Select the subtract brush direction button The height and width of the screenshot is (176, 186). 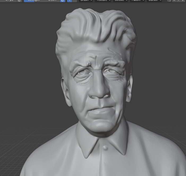pos(75,1)
